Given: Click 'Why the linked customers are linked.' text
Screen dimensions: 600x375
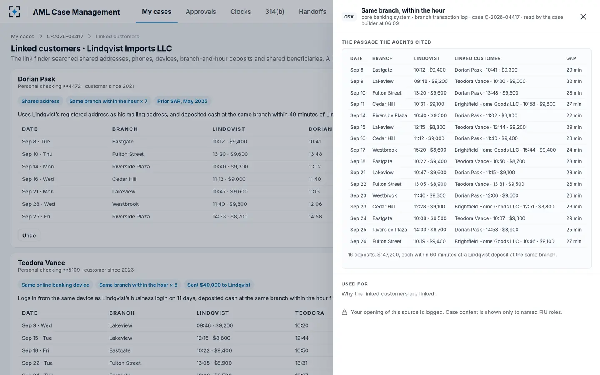Looking at the screenshot, I should coord(389,294).
